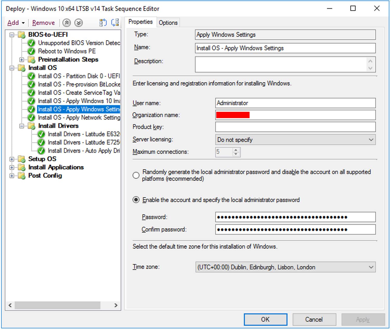391x330 pixels.
Task: Click green check icon beside Apply Windows Settings
Action: coord(31,109)
